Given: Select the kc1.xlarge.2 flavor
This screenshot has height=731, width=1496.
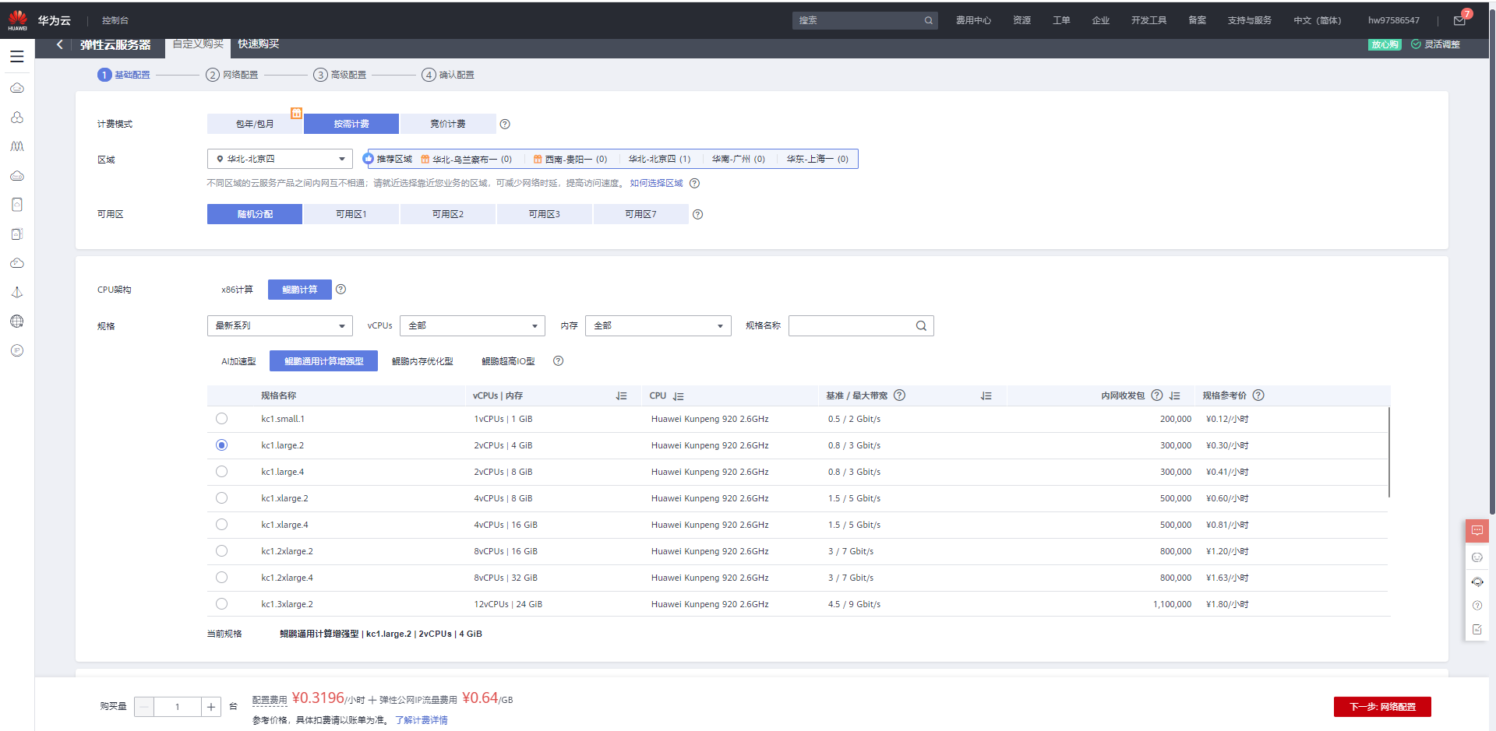Looking at the screenshot, I should tap(222, 498).
